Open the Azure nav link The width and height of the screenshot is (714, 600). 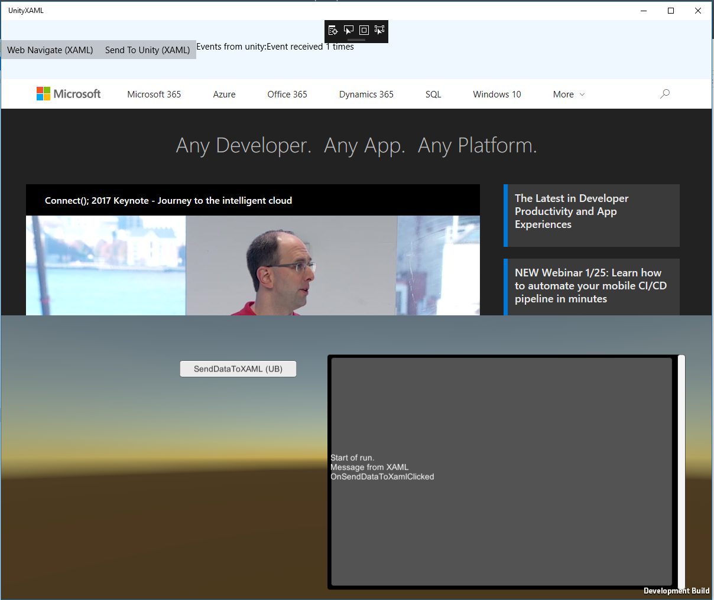tap(225, 94)
